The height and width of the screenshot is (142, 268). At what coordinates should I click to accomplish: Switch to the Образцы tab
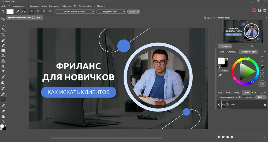[x=232, y=52]
